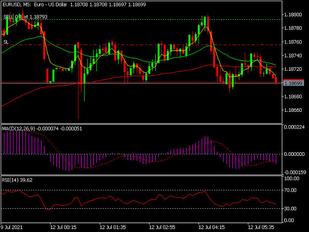Image resolution: width=309 pixels, height=232 pixels.
Task: Click the RSI 0.00 scale label
Action: click(289, 220)
